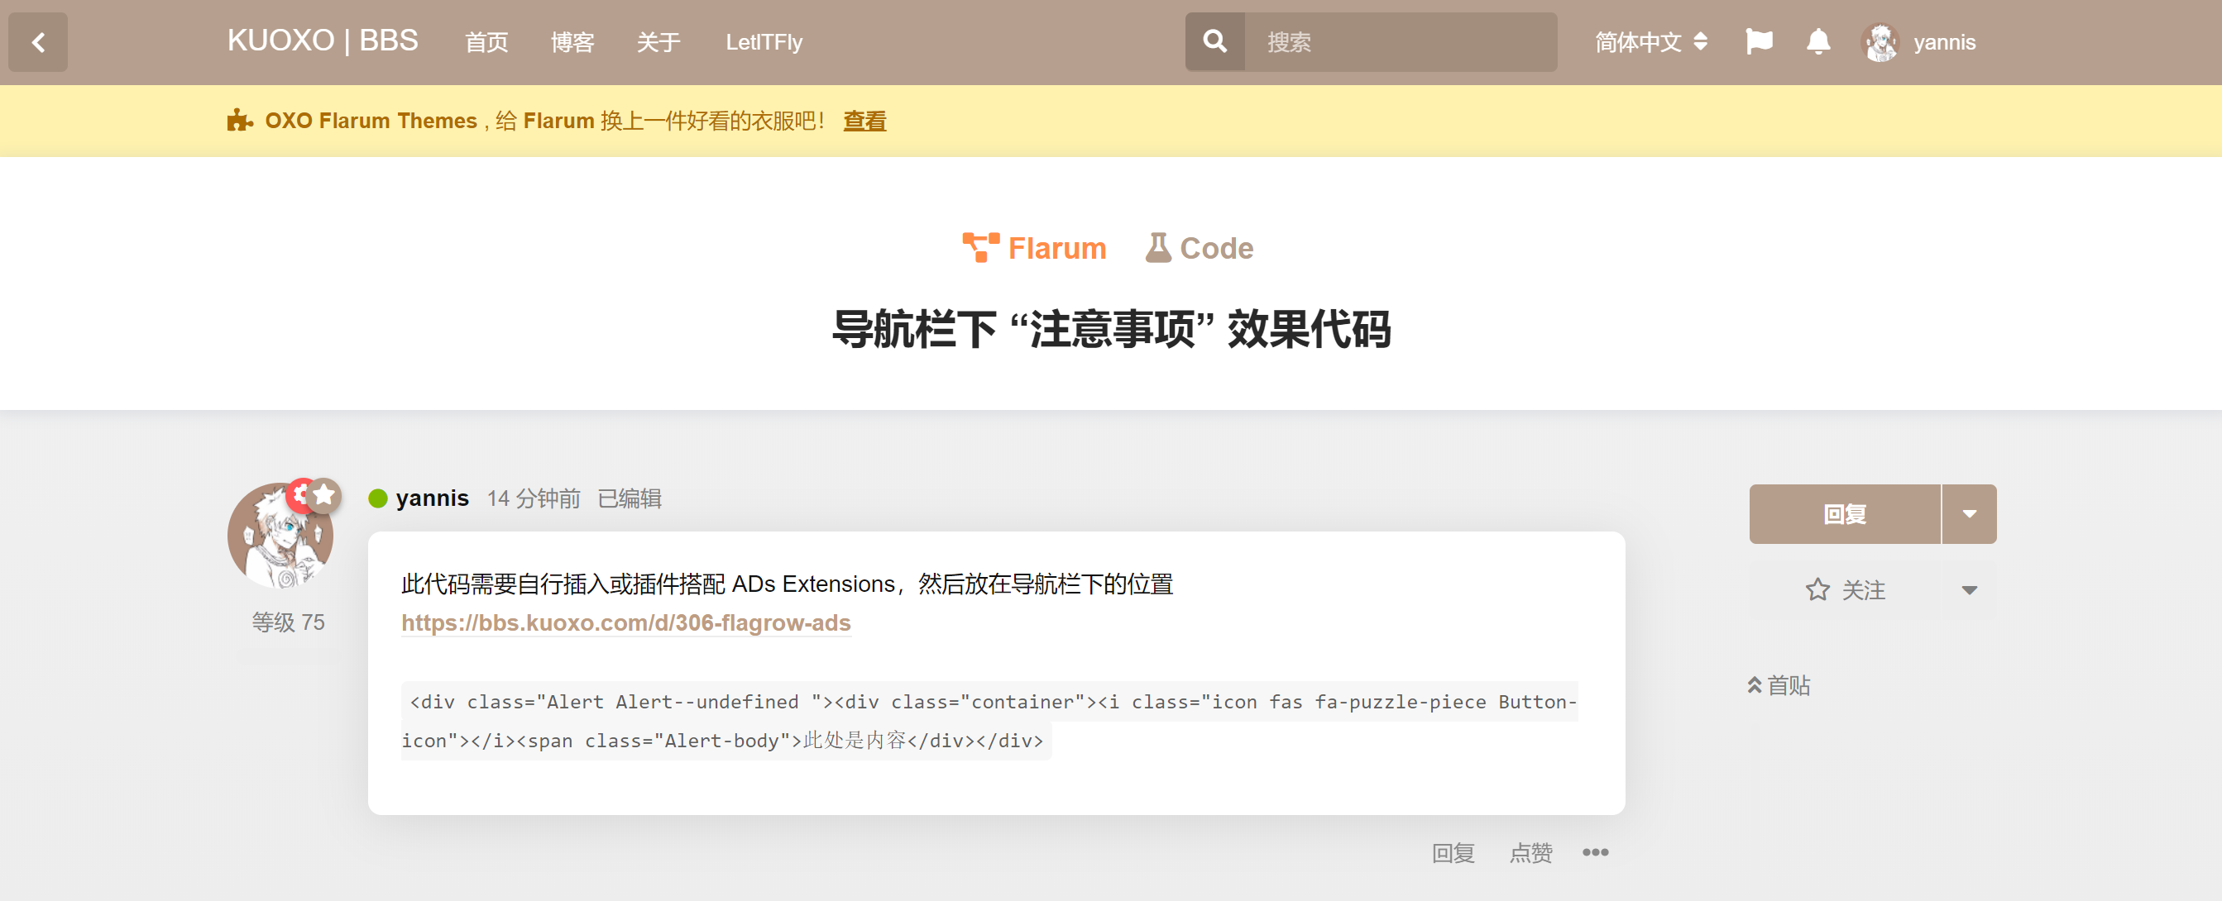Click the Code flask tag icon
The height and width of the screenshot is (901, 2222).
tap(1157, 247)
